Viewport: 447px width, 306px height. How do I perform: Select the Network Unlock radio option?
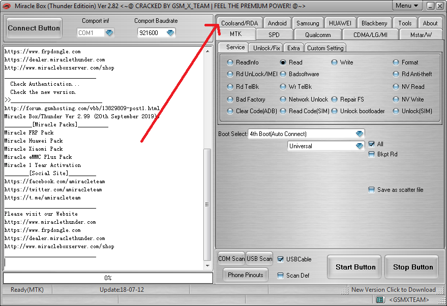[283, 99]
